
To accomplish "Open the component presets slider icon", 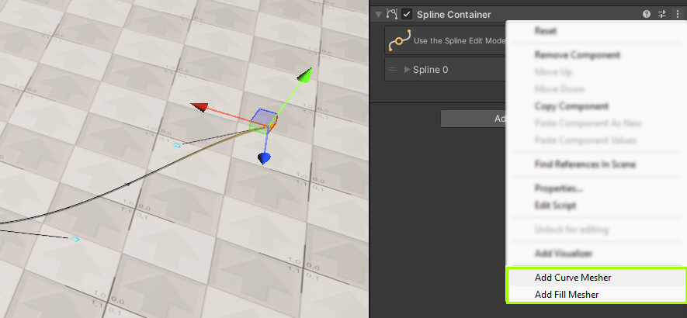I will pyautogui.click(x=662, y=14).
